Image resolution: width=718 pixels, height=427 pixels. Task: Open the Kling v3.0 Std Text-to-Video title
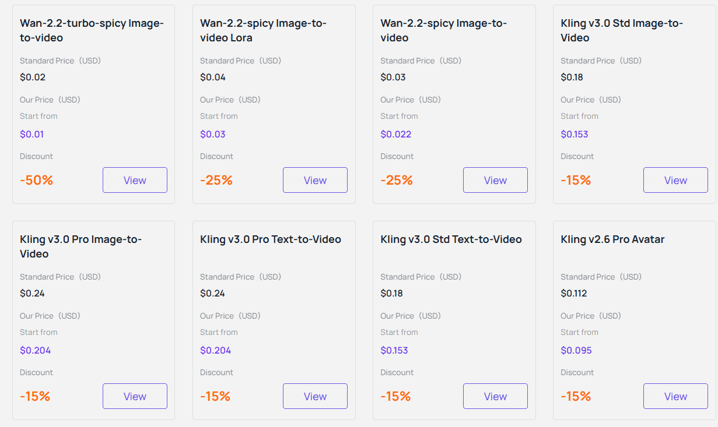(451, 239)
